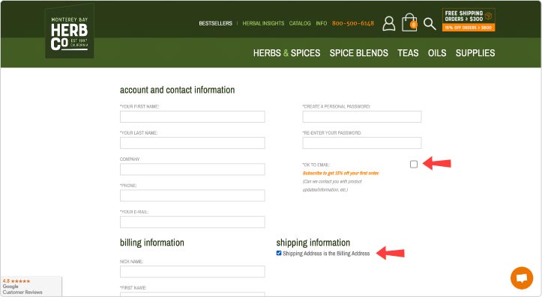Focus the Your First Name field
Image resolution: width=542 pixels, height=297 pixels.
193,117
